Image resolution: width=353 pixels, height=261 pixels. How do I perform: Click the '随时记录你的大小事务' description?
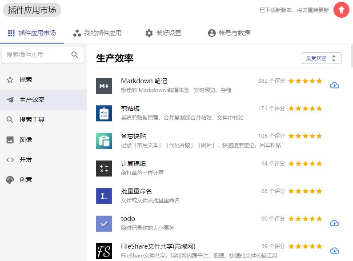tap(148, 228)
